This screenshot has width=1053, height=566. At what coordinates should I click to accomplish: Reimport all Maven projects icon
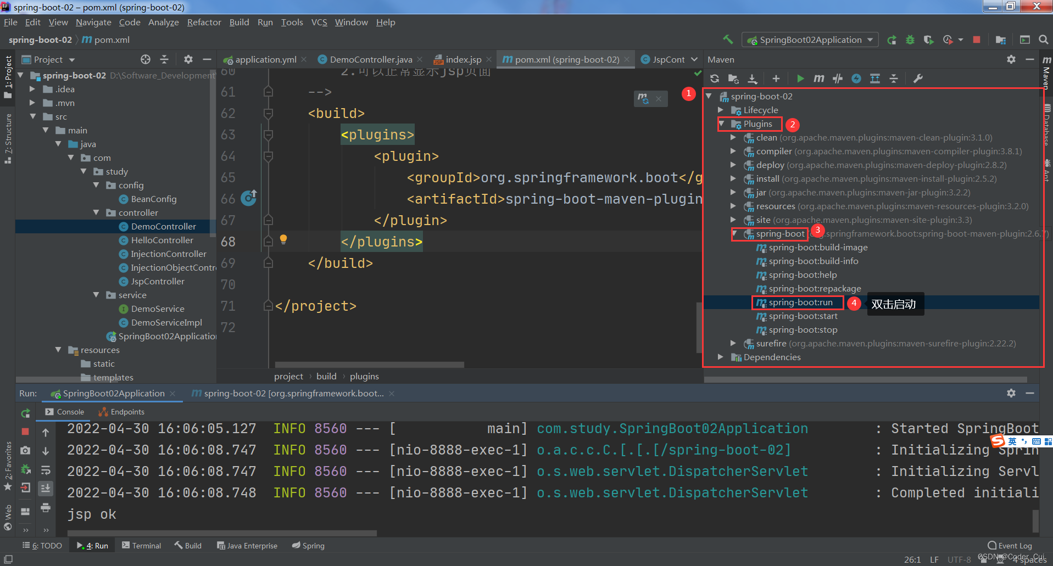coord(715,79)
